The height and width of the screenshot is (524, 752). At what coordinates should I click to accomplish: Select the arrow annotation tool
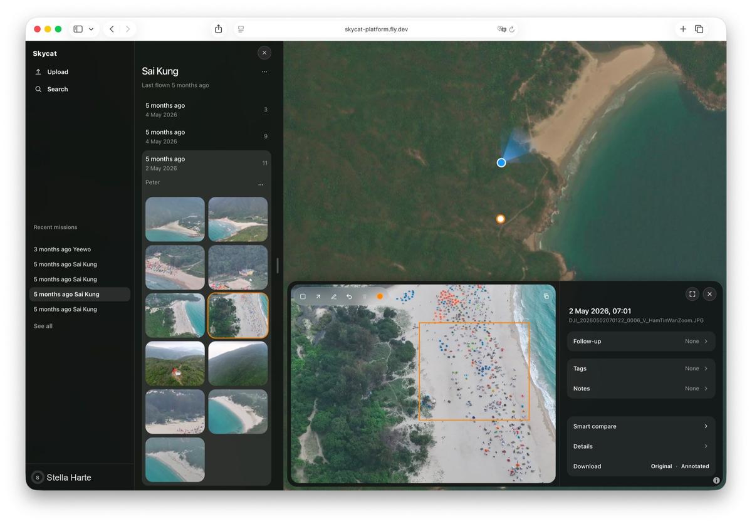(318, 296)
